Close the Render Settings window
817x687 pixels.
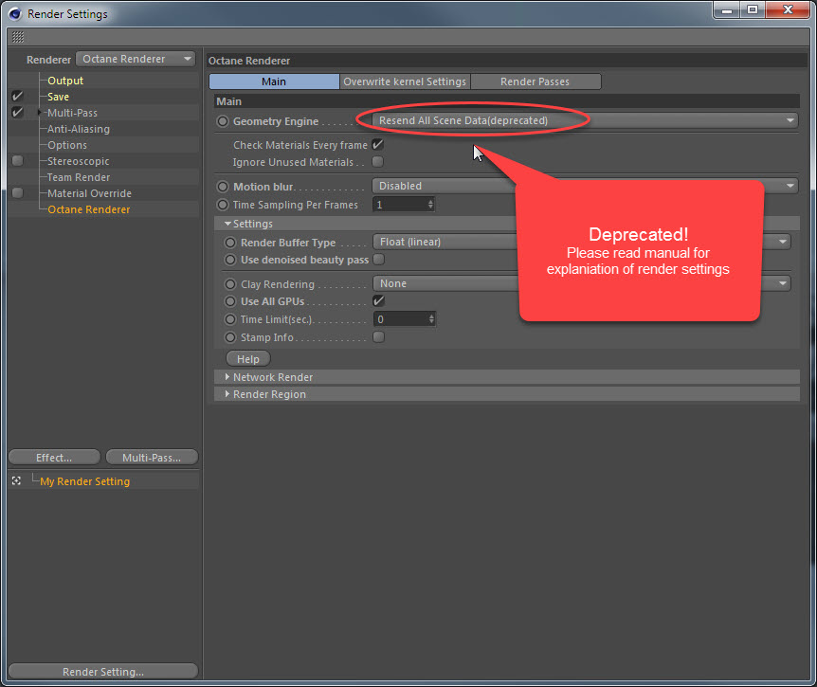coord(788,9)
